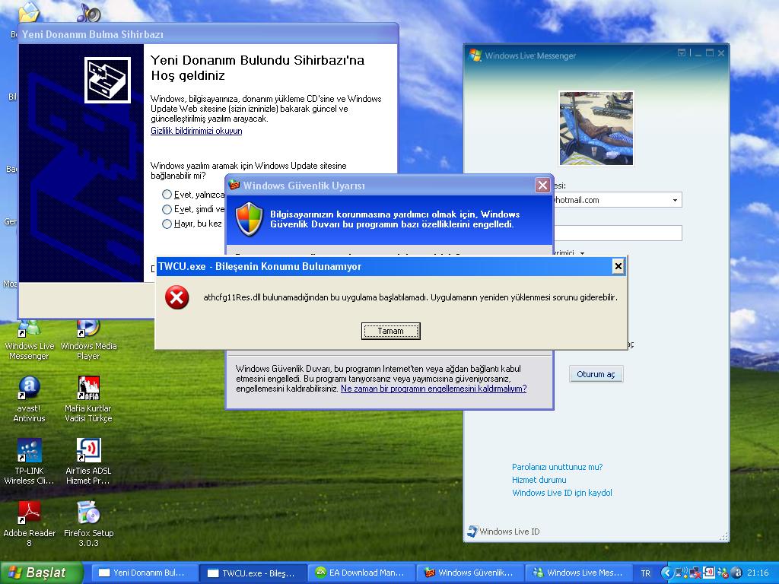Screen dimensions: 779x584
Task: Open the Başlat start menu
Action: [x=41, y=573]
